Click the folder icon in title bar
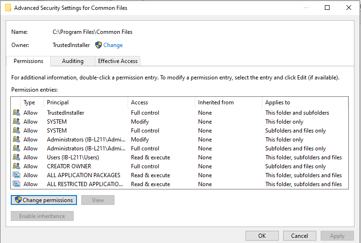The width and height of the screenshot is (361, 243). [x=8, y=8]
